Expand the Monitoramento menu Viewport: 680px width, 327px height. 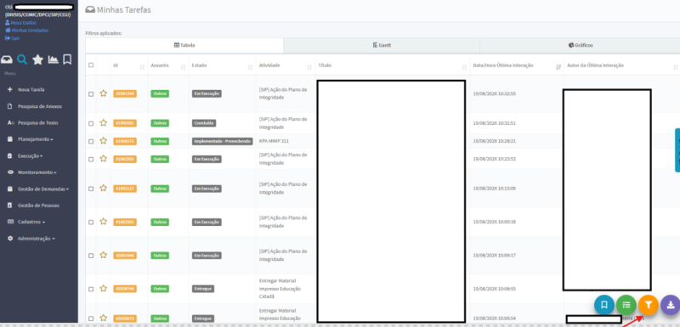[37, 172]
